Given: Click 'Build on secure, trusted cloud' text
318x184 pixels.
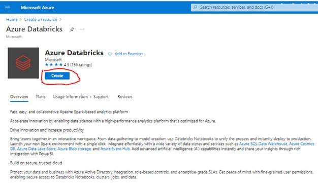Looking at the screenshot, I should coord(36,163).
